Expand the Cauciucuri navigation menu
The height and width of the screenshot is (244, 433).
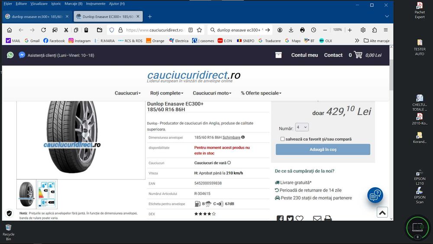pos(128,93)
